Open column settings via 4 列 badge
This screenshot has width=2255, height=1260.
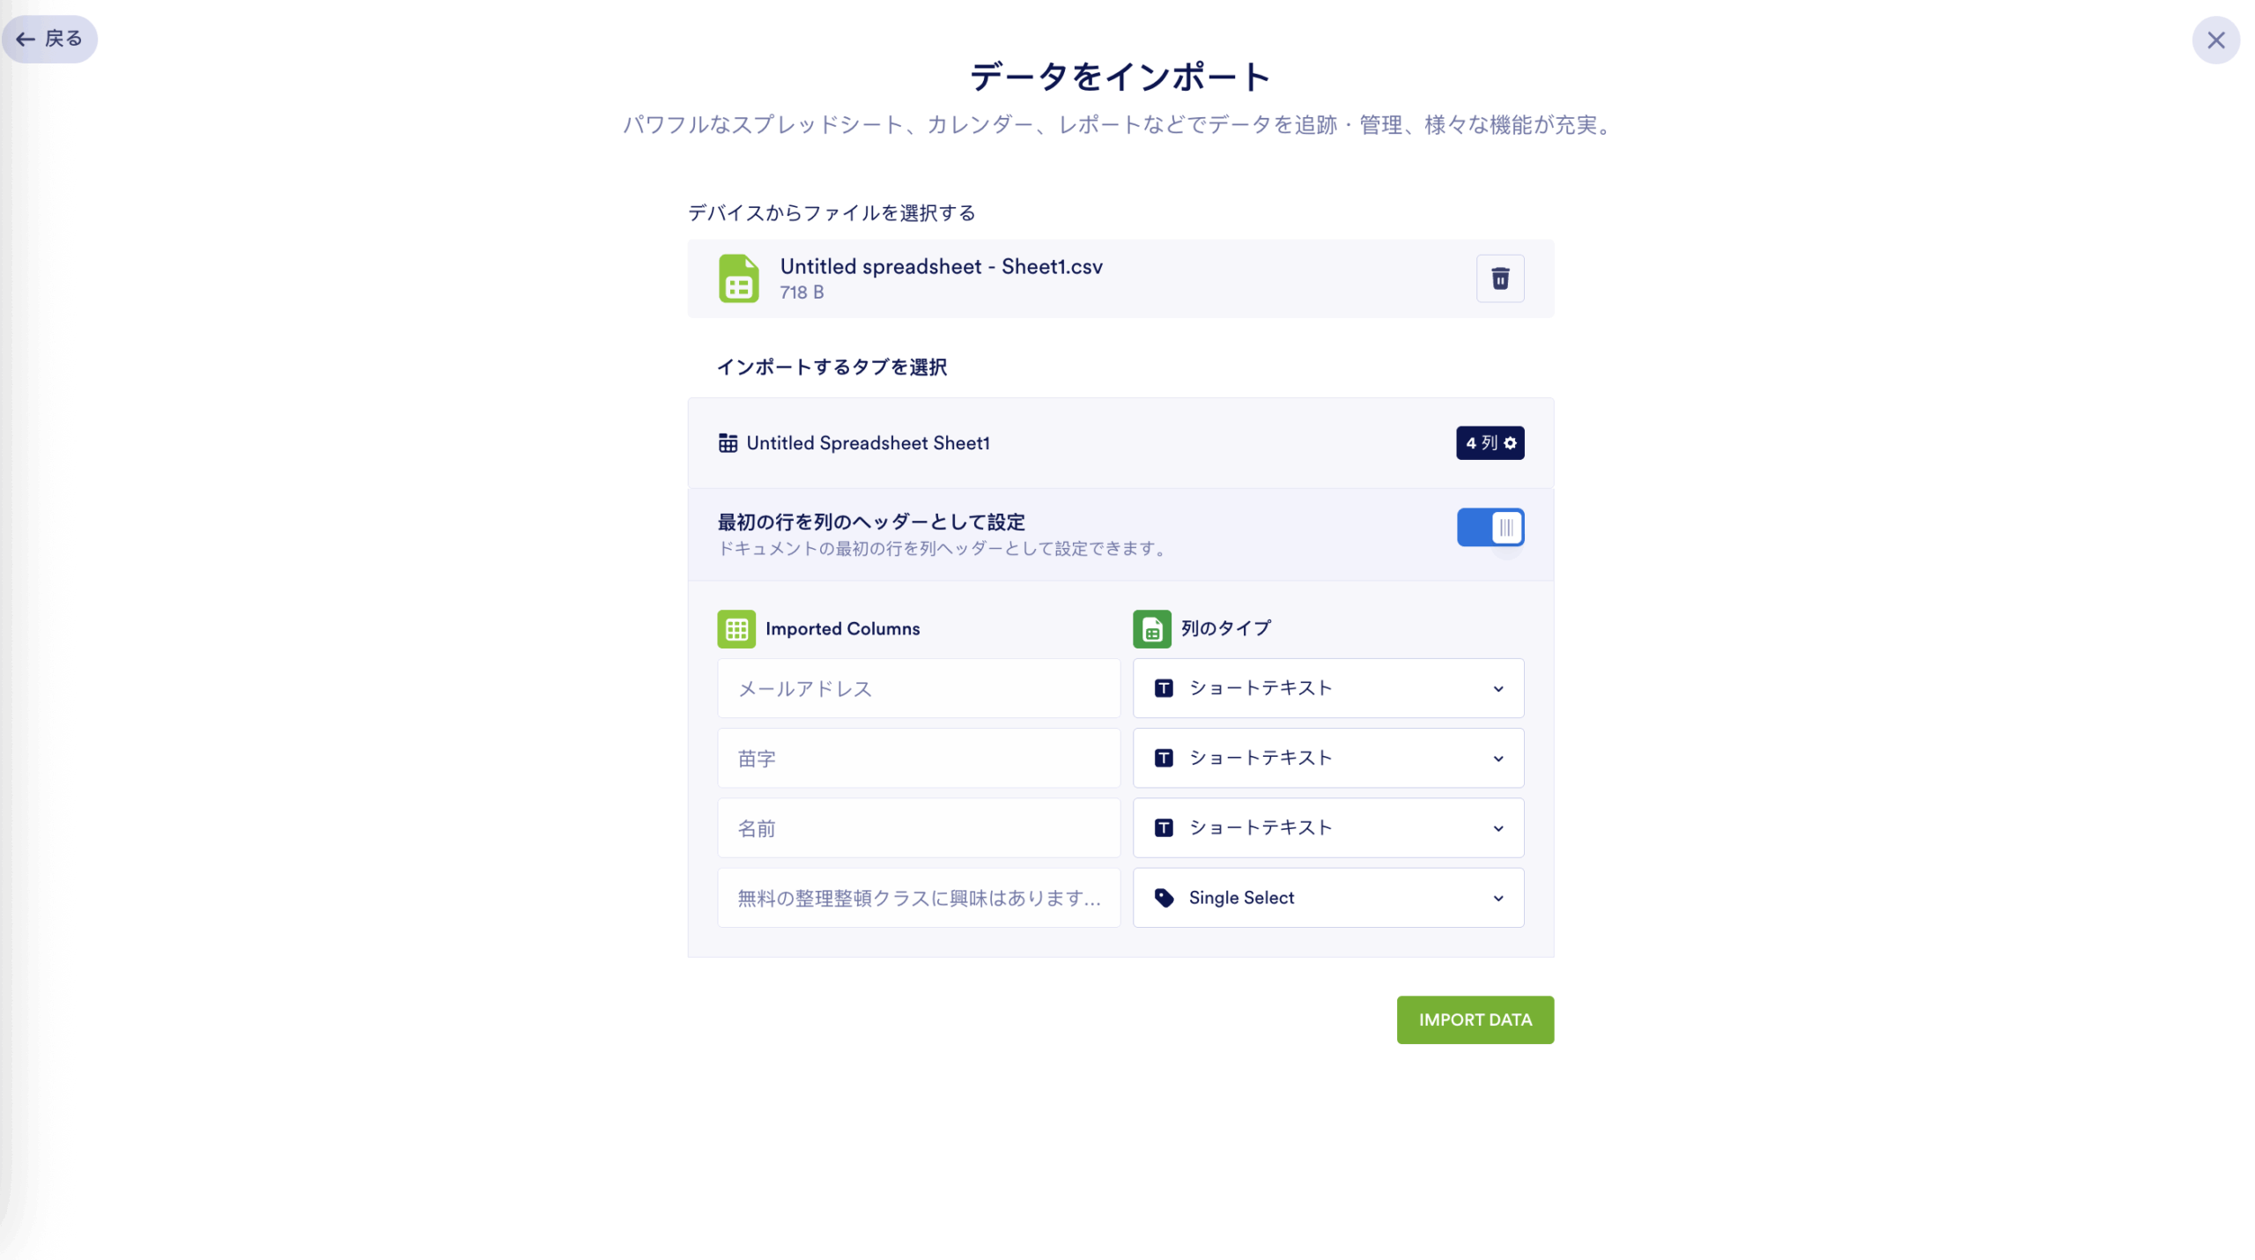coord(1490,442)
